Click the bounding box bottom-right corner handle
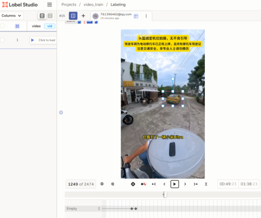 [183, 106]
